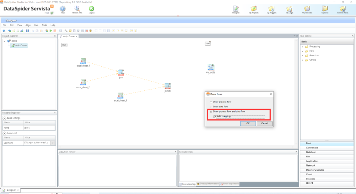The image size is (356, 194).
Task: Switch to Execution log tab
Action: pyautogui.click(x=188, y=184)
